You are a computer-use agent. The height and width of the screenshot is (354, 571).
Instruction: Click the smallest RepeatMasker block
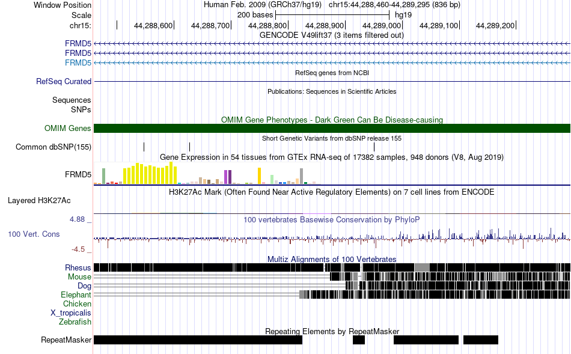coord(359,340)
